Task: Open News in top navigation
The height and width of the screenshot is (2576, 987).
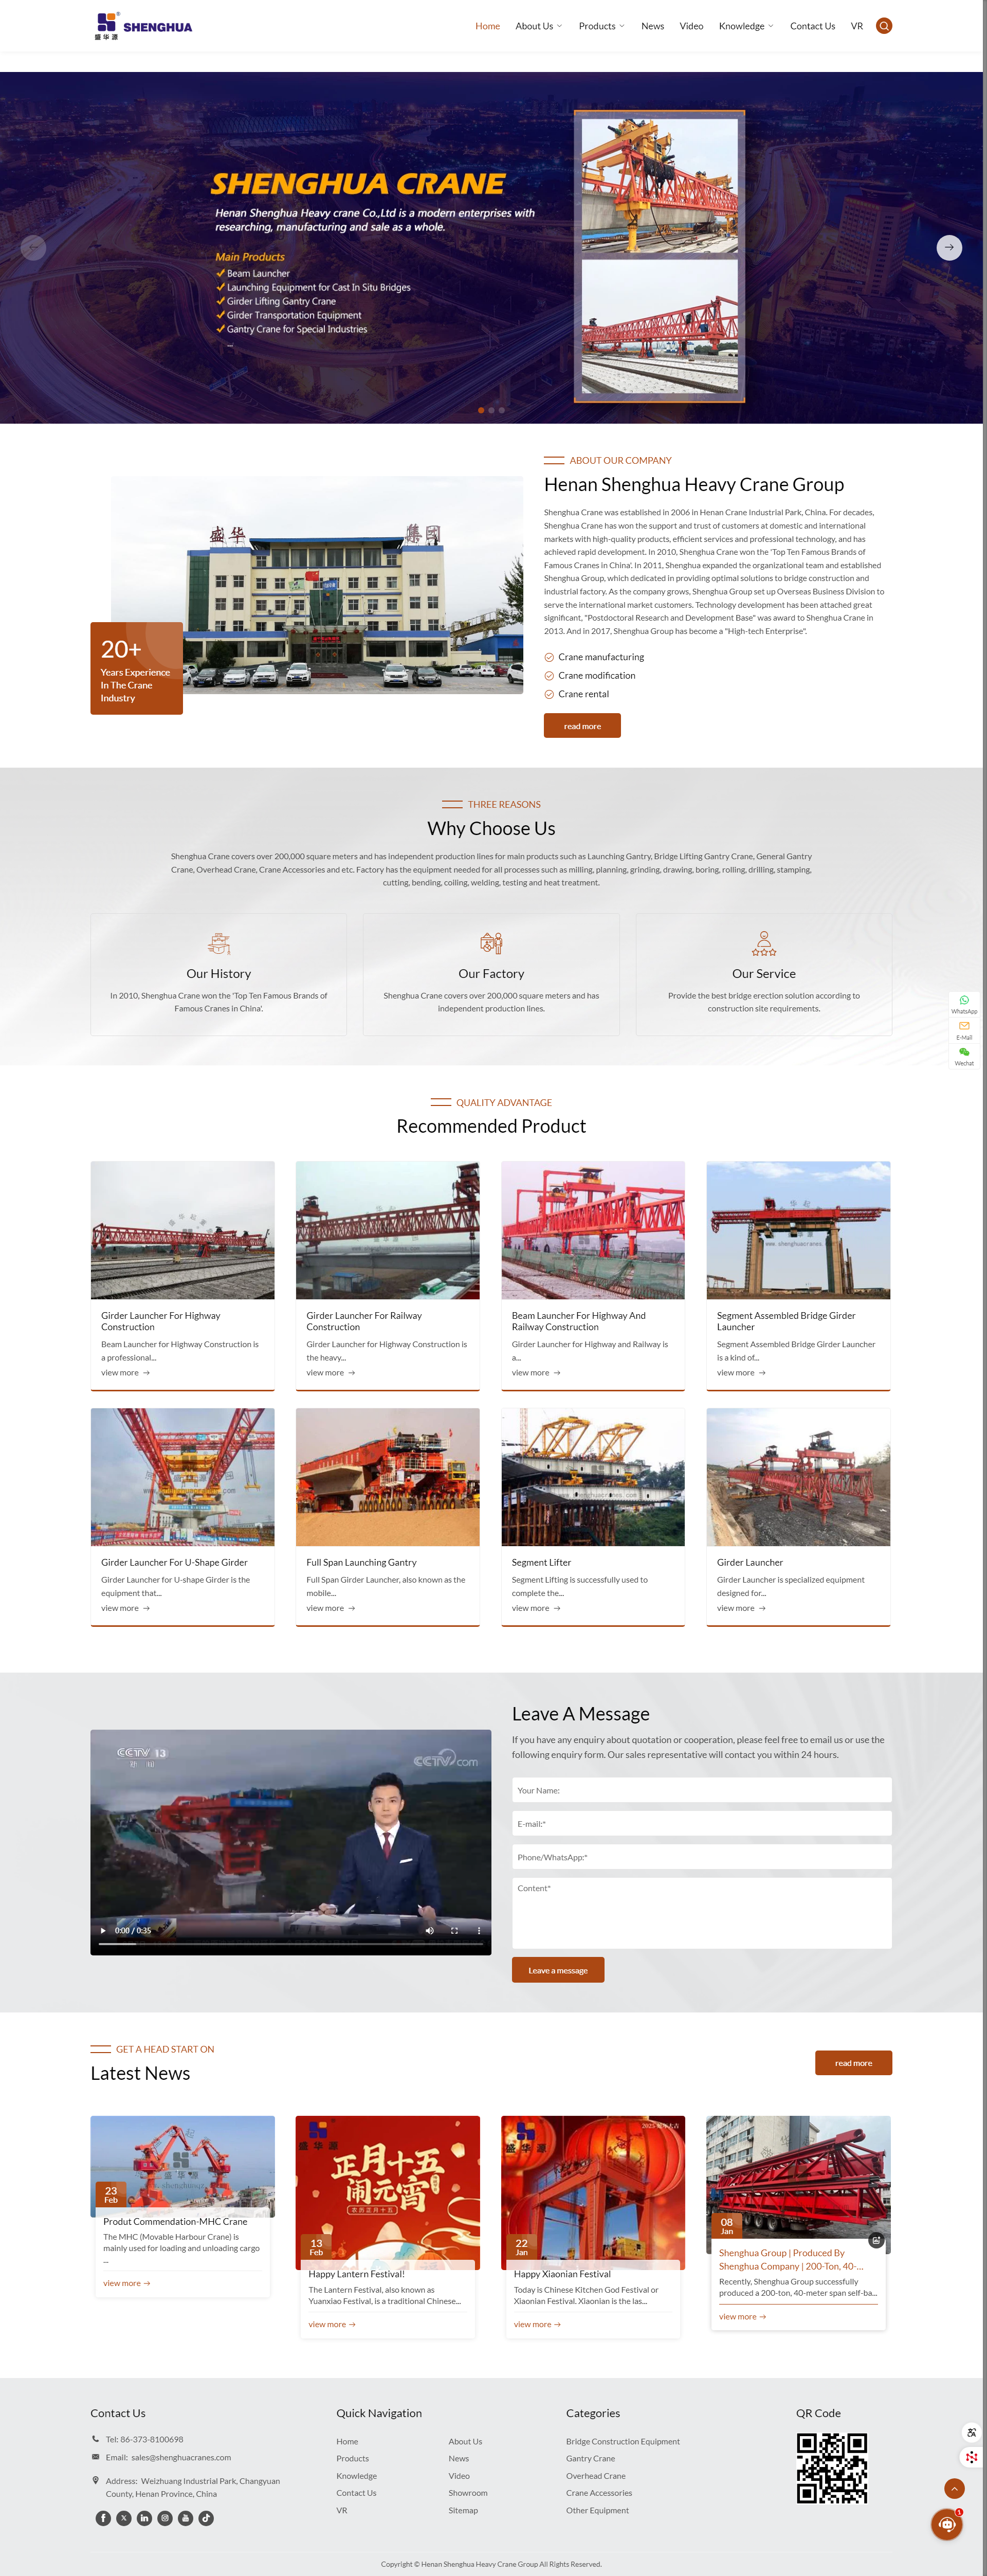Action: [652, 26]
